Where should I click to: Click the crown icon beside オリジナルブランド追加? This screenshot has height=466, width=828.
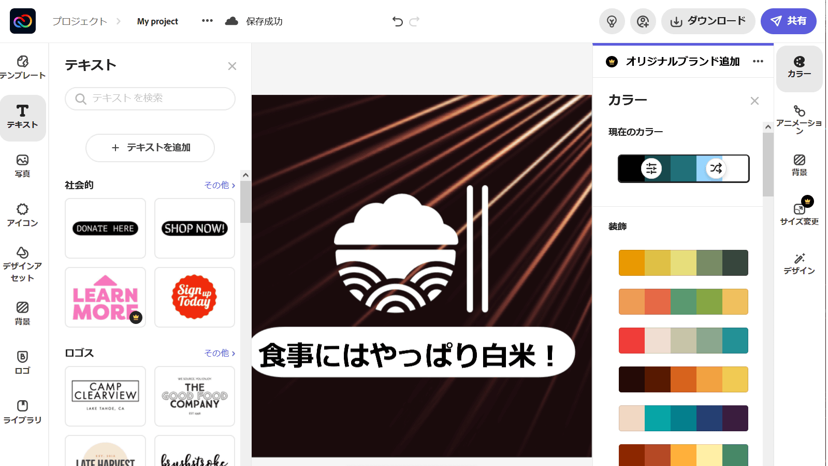coord(612,62)
